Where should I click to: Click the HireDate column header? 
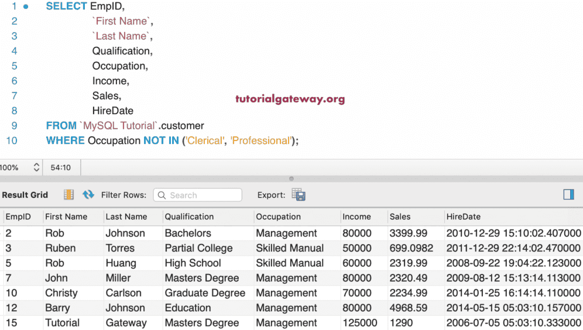[x=464, y=216]
